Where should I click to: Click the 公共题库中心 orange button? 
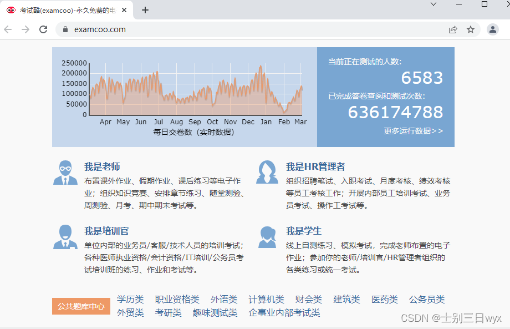[x=81, y=306]
